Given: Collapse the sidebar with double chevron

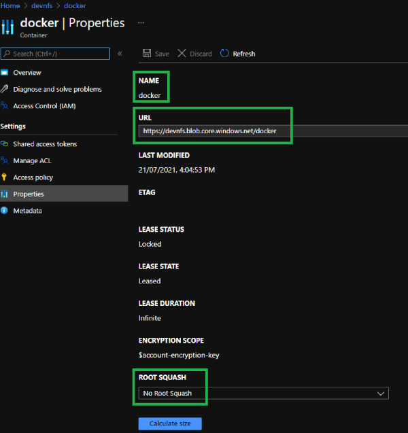Looking at the screenshot, I should pyautogui.click(x=120, y=54).
